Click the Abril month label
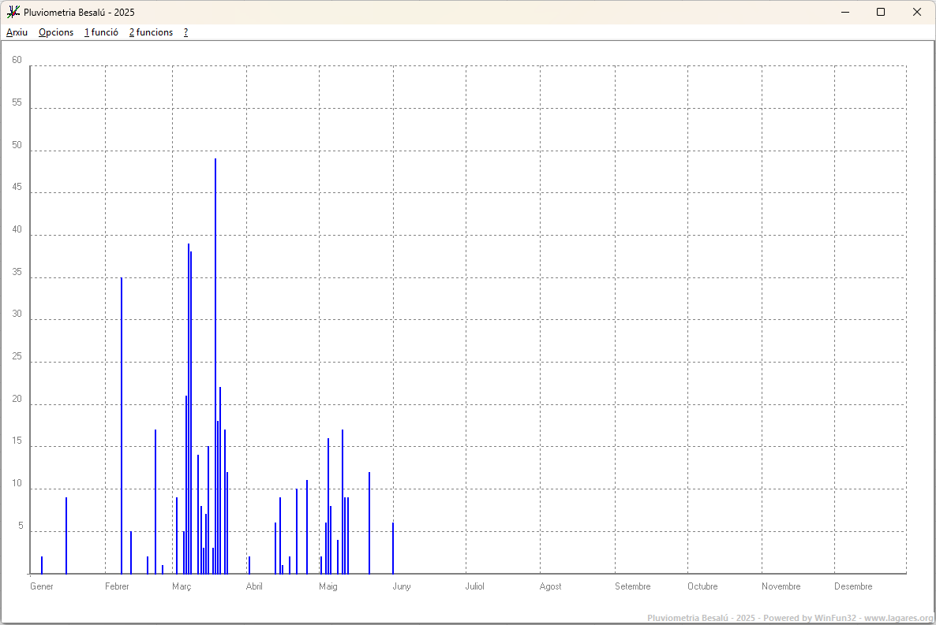This screenshot has width=936, height=625. click(254, 586)
